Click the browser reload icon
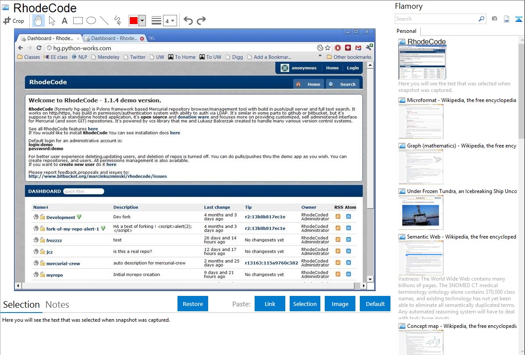 click(39, 48)
